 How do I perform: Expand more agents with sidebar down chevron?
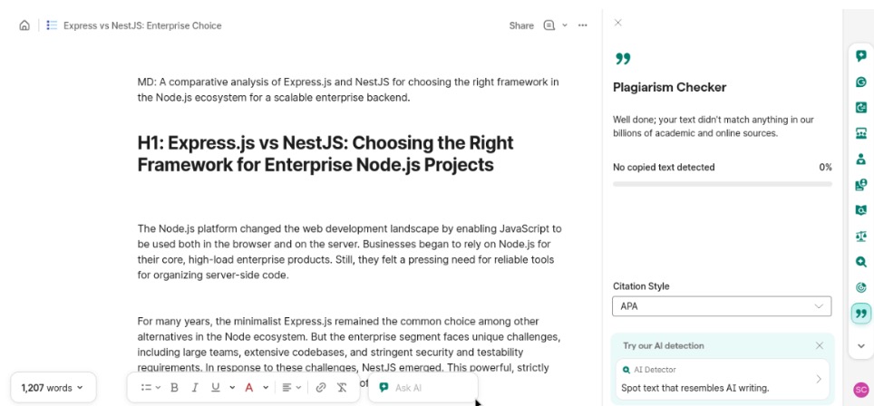pos(861,346)
